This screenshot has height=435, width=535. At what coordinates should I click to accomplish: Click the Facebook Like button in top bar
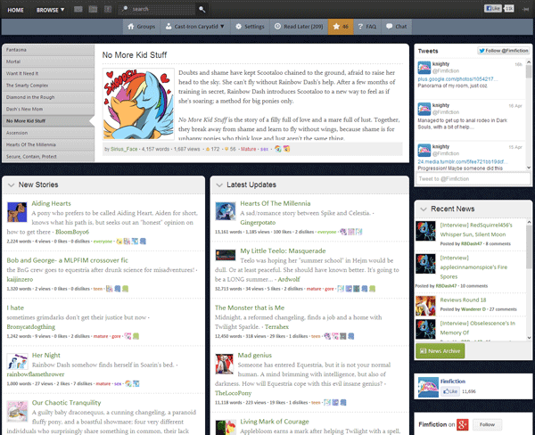click(x=493, y=9)
